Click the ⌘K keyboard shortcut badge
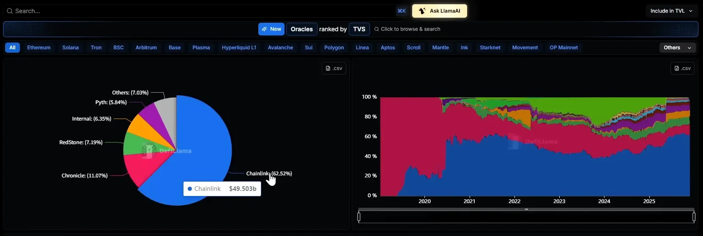 (402, 11)
